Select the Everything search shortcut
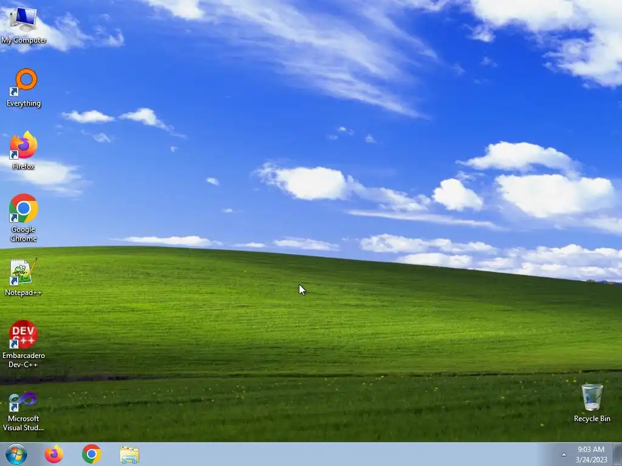622x466 pixels. pos(24,88)
